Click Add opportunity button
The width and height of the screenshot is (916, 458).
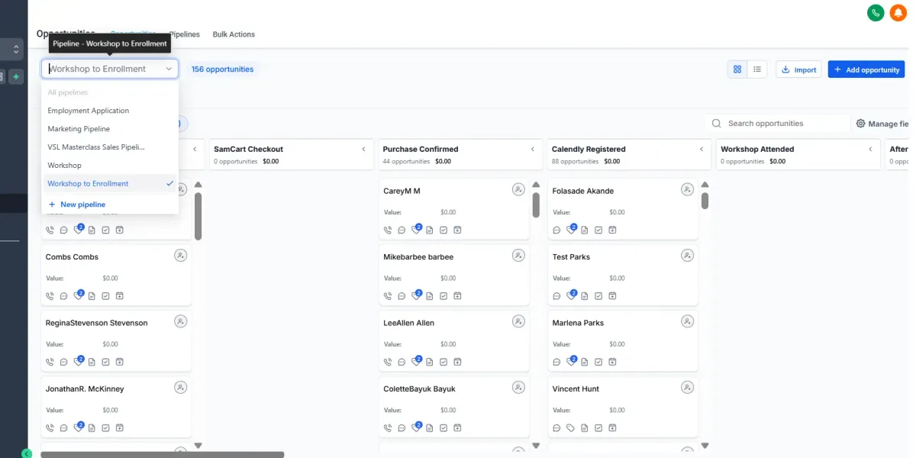pos(866,69)
